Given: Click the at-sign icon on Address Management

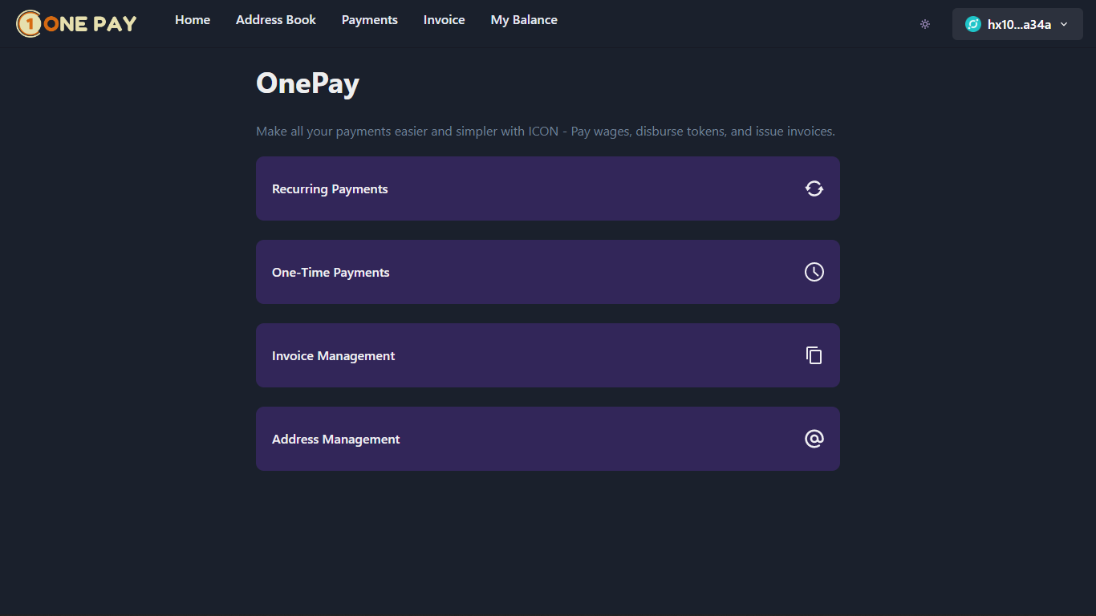Looking at the screenshot, I should pos(814,439).
